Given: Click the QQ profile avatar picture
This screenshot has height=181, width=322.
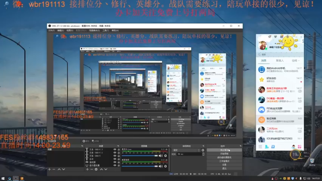Looking at the screenshot, I should point(263,45).
